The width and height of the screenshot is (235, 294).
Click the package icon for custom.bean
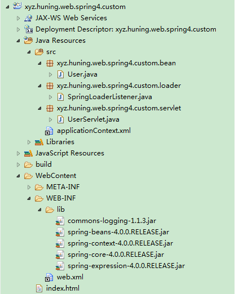(50, 63)
